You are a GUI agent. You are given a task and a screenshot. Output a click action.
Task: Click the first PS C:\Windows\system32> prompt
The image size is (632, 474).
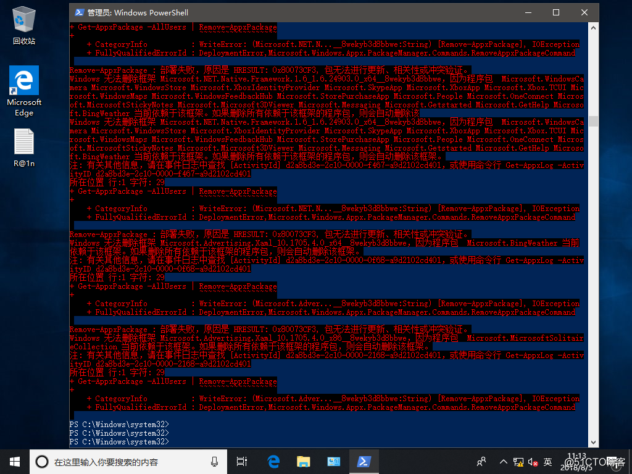[119, 425]
